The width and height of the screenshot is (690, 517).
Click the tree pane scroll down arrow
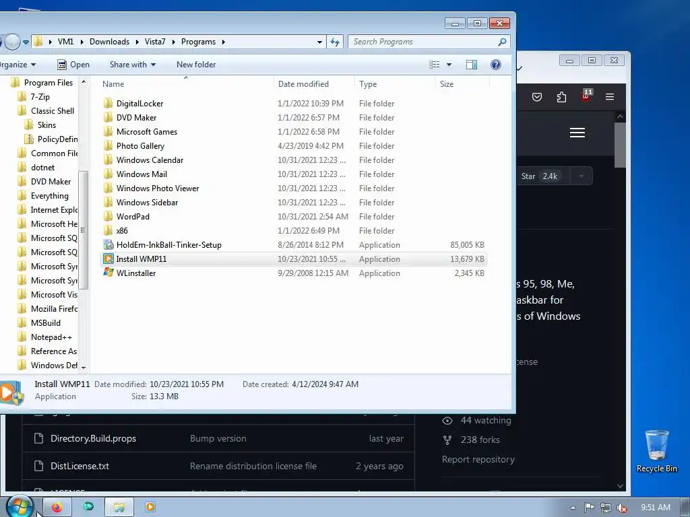point(83,368)
